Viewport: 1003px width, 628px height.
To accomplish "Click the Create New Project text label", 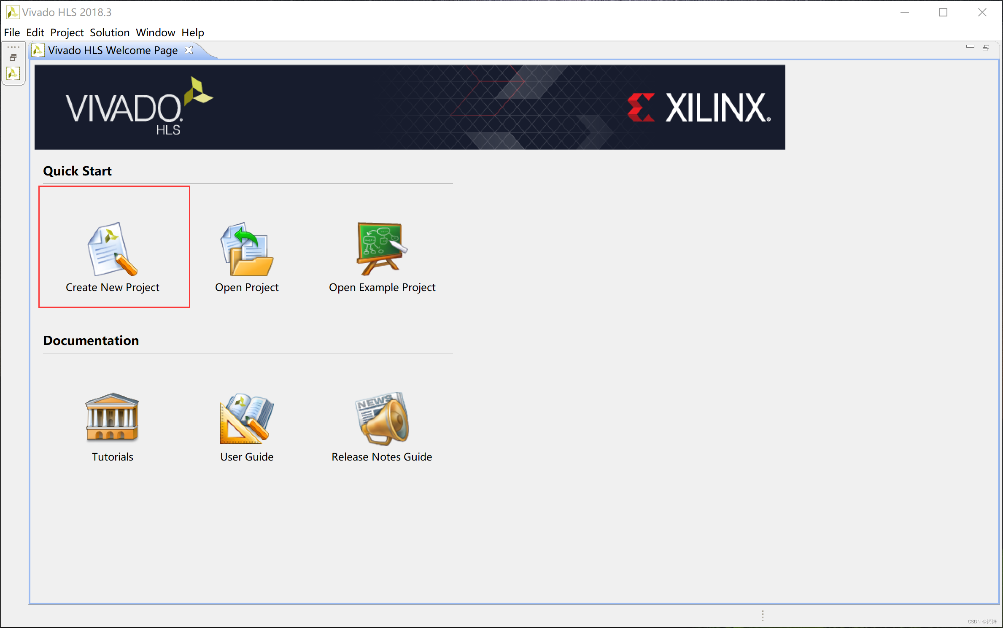I will 112,287.
